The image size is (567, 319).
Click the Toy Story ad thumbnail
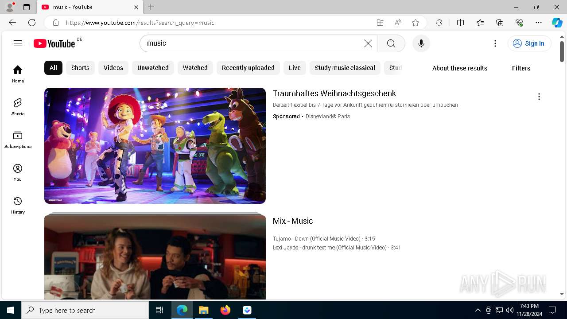(x=155, y=146)
